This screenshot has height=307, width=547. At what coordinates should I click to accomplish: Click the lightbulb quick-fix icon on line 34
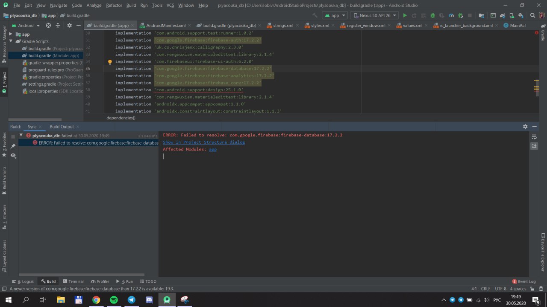(x=110, y=62)
